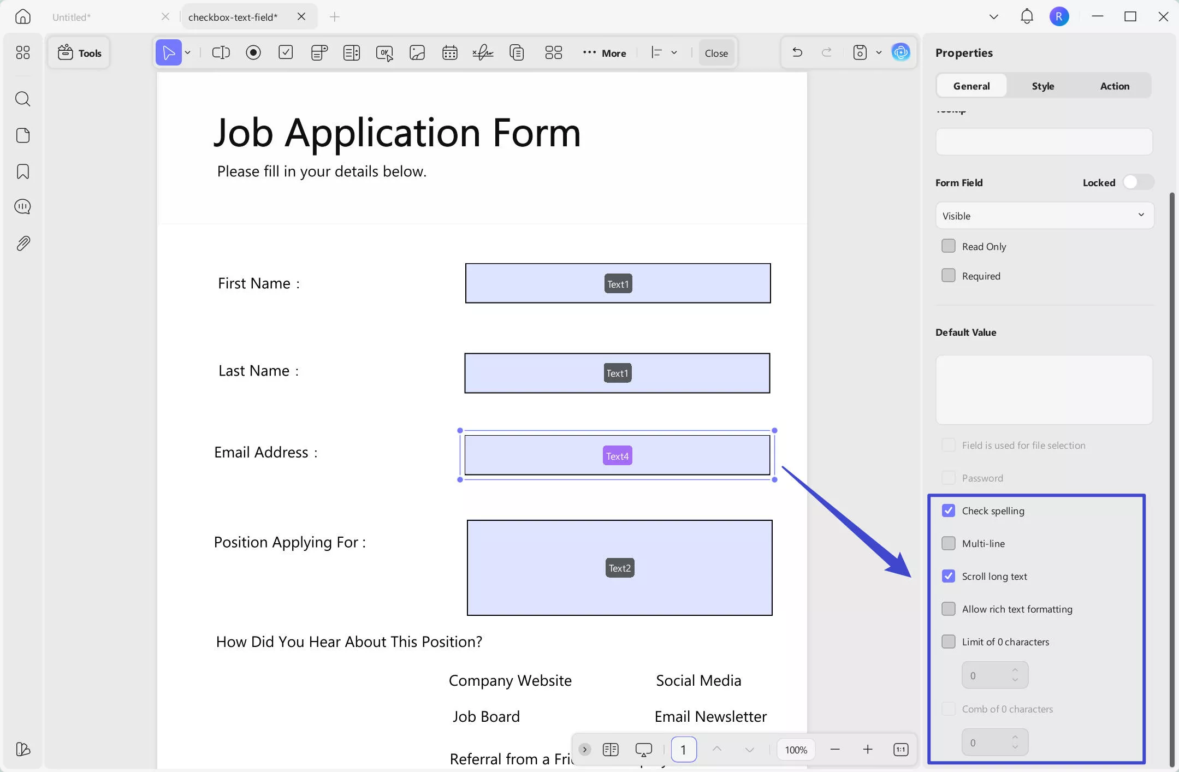
Task: Uncheck the Check spelling option
Action: [949, 510]
